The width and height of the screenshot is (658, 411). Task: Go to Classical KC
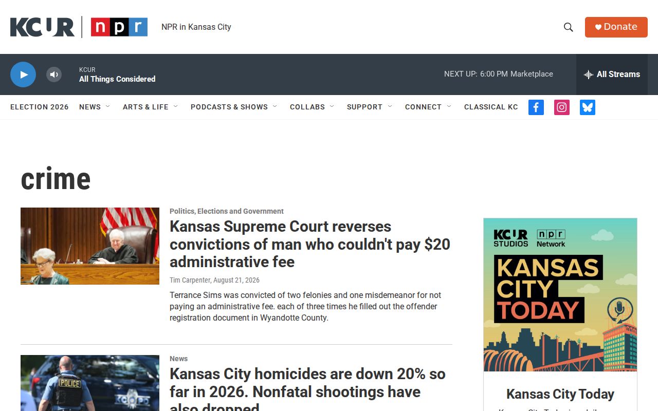tap(491, 107)
